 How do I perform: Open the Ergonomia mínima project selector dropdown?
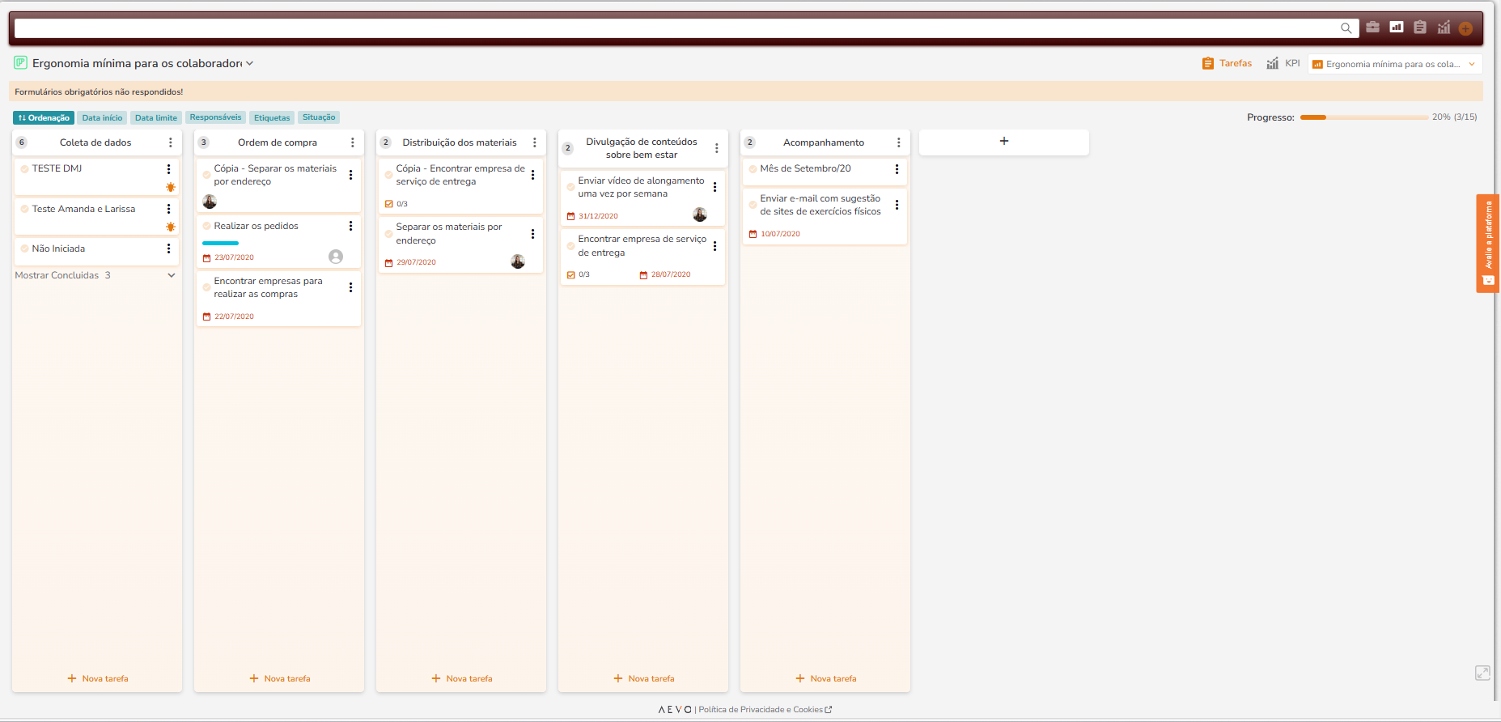(x=1395, y=64)
